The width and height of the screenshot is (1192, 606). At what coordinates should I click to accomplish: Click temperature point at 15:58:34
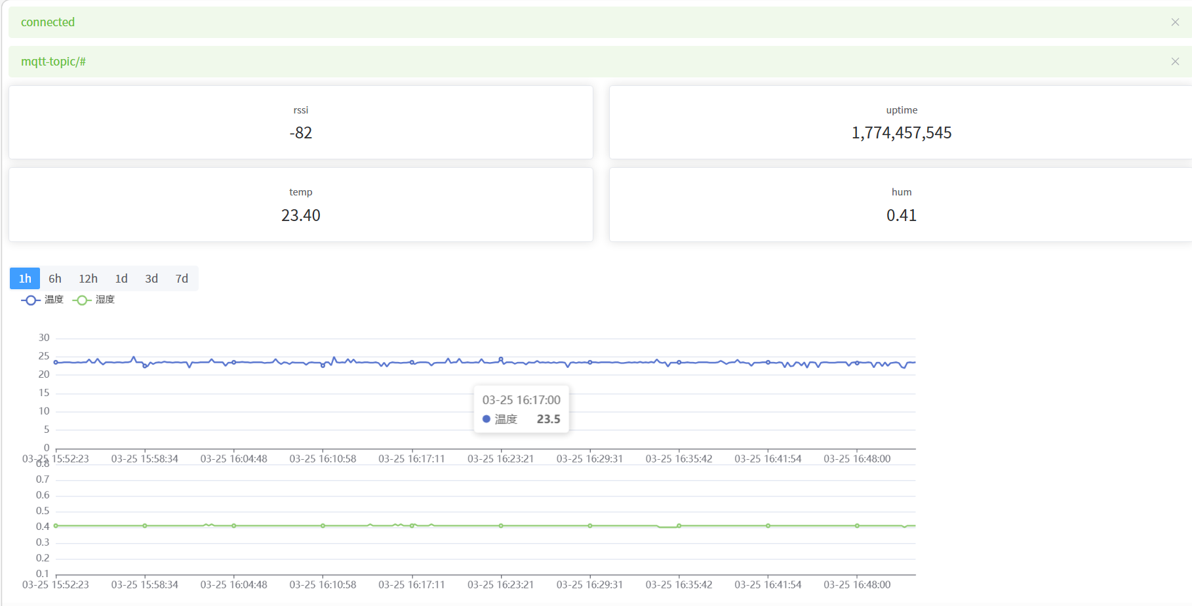click(145, 366)
